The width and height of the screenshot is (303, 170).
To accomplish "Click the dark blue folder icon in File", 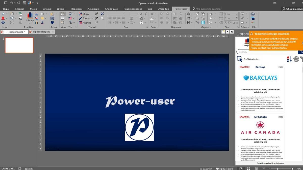I will [253, 18].
